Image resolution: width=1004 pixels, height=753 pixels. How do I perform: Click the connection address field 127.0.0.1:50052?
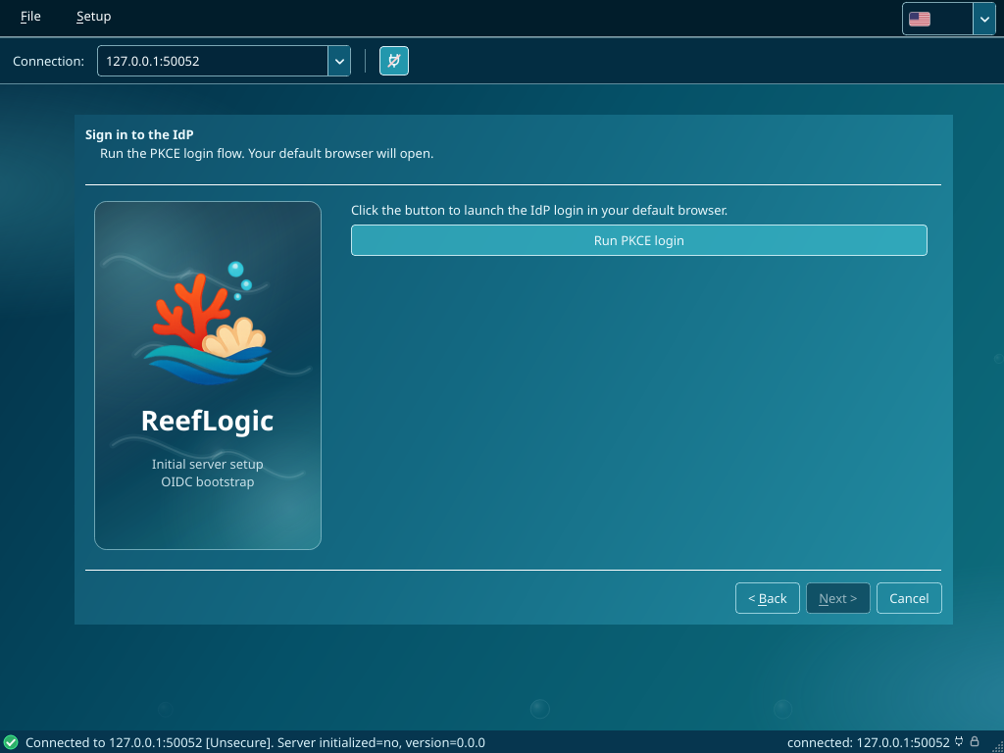213,62
